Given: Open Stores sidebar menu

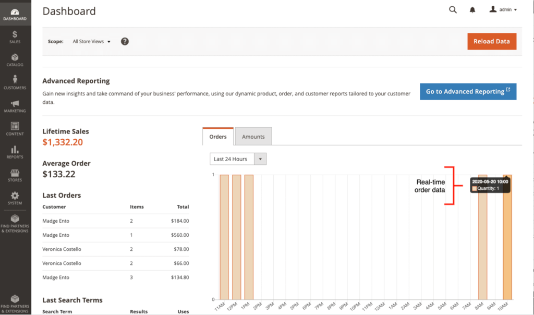Looking at the screenshot, I should point(15,175).
